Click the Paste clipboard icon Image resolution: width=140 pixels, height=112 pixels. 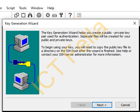(23, 15)
